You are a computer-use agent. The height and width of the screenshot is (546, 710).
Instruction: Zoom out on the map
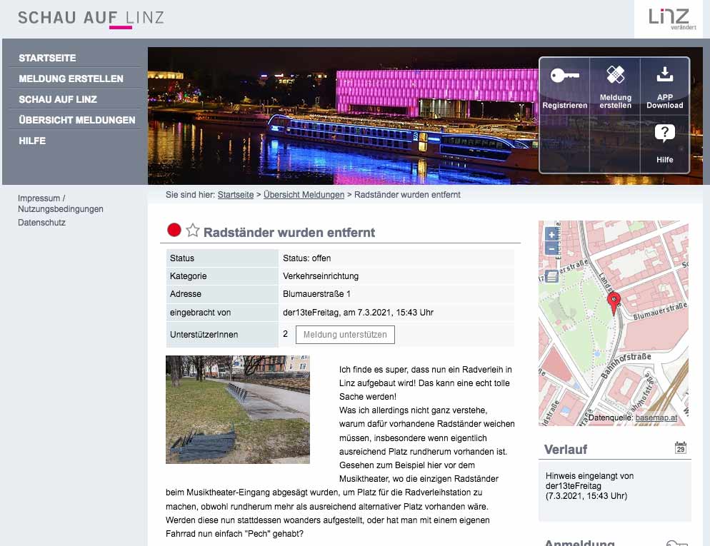551,248
